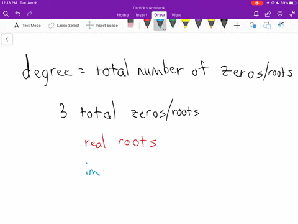Viewport: 298px width, 224px height.
Task: Pick the red pen
Action: [147, 24]
